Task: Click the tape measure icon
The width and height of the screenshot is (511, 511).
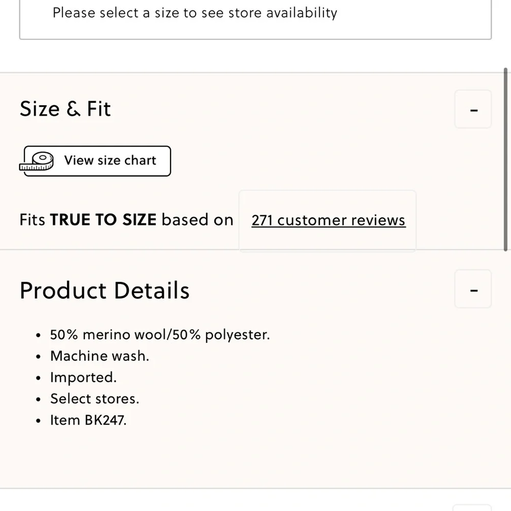Action: point(36,161)
